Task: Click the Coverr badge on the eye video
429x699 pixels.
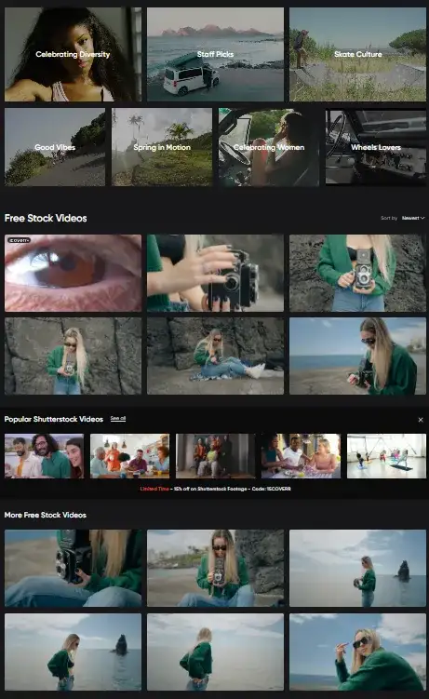Action: click(x=19, y=240)
